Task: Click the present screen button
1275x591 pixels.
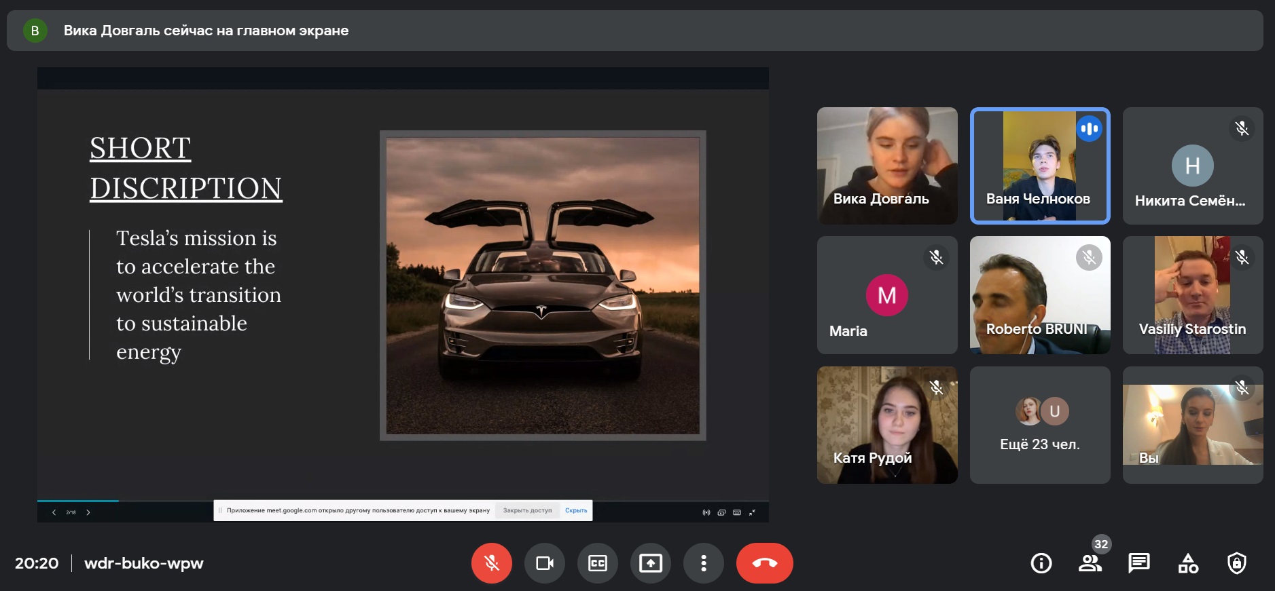Action: pyautogui.click(x=651, y=563)
